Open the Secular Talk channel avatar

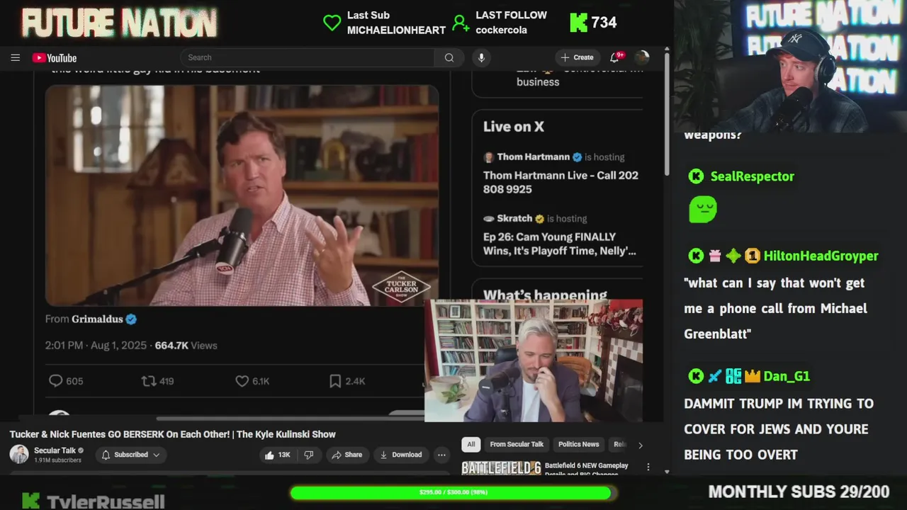[x=19, y=455]
